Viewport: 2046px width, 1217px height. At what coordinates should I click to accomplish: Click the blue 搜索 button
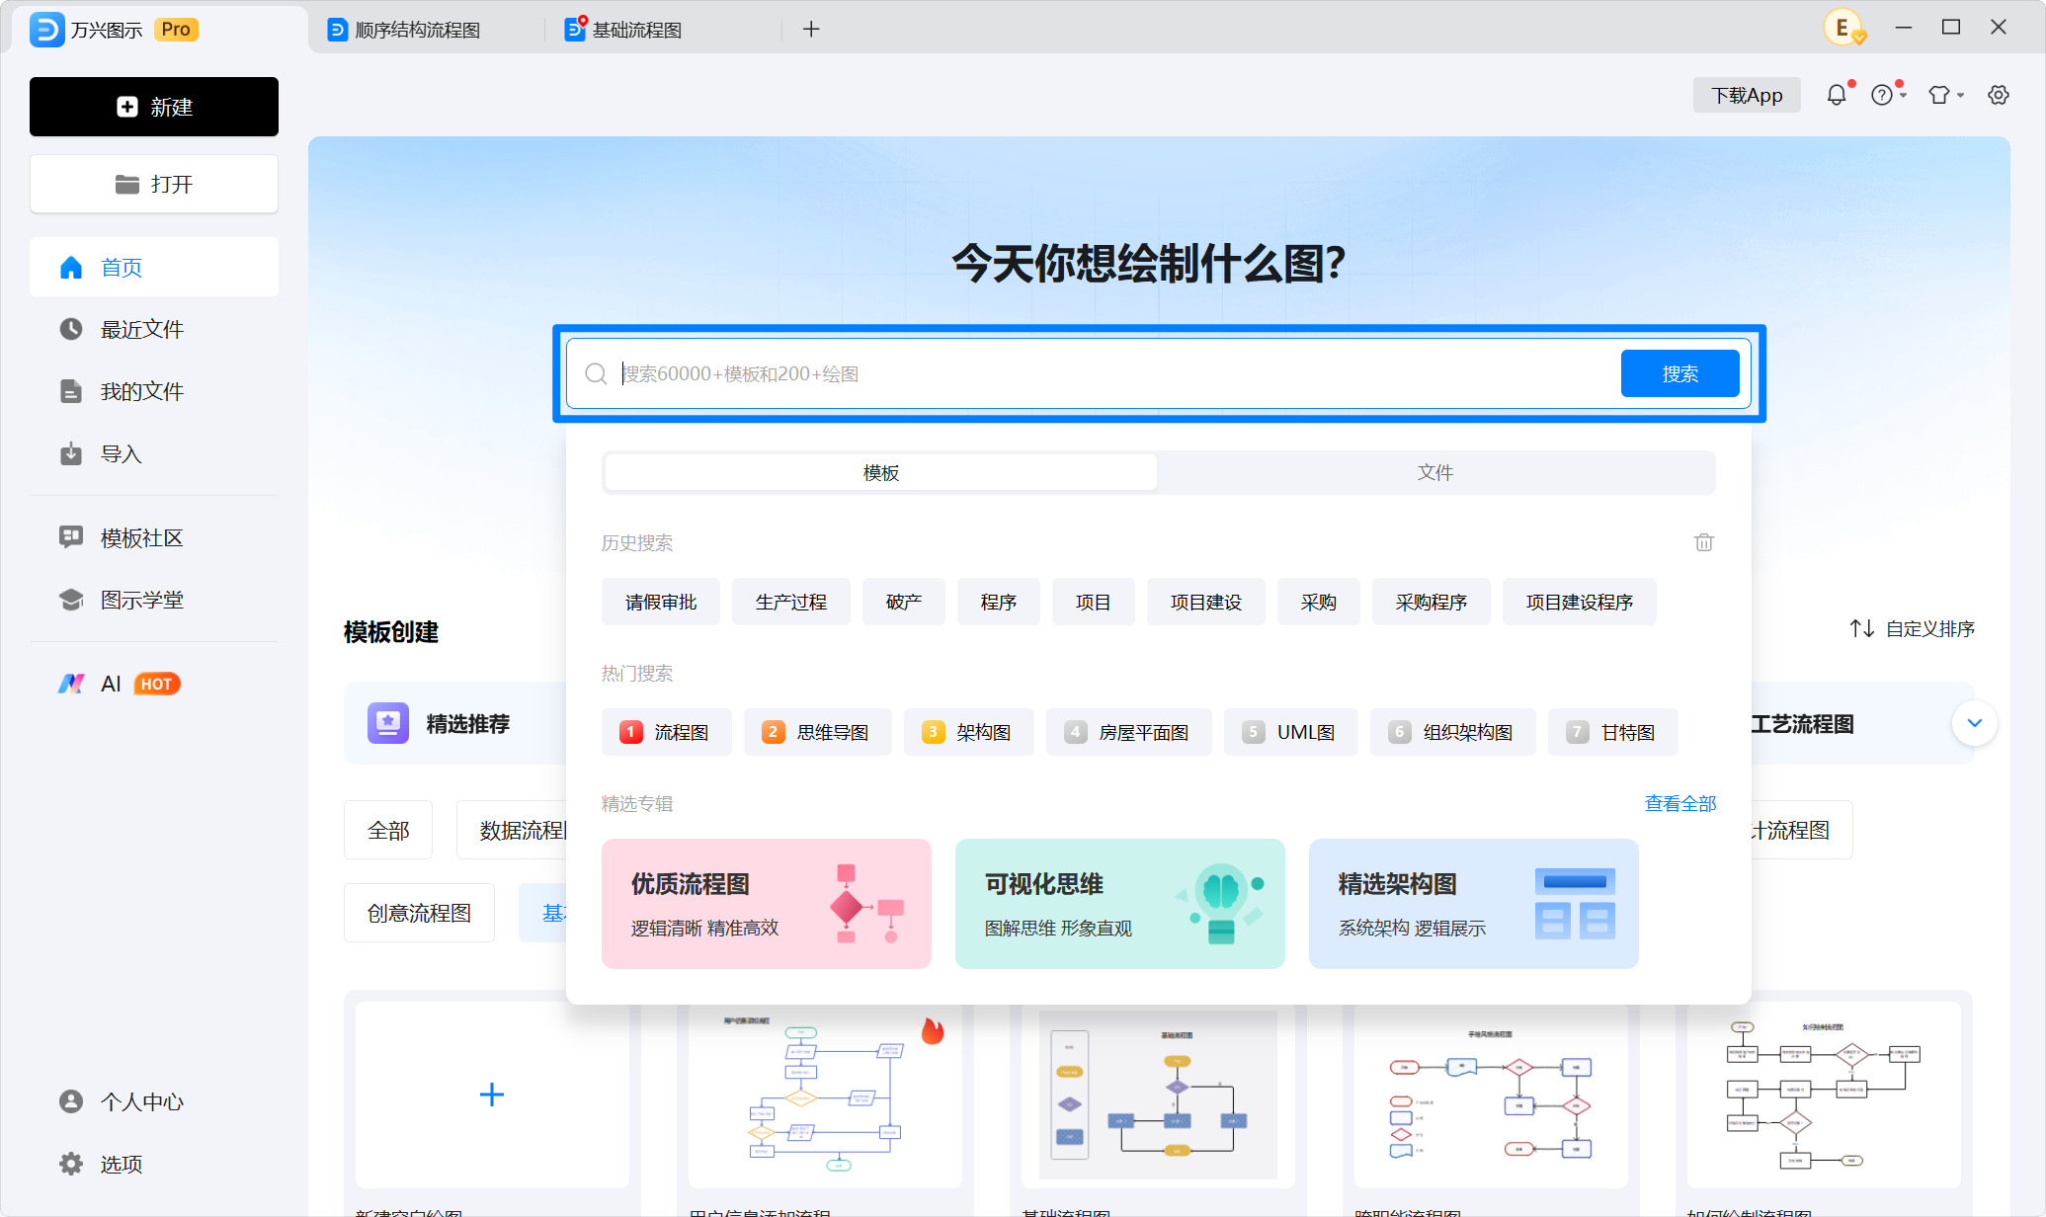pos(1679,373)
